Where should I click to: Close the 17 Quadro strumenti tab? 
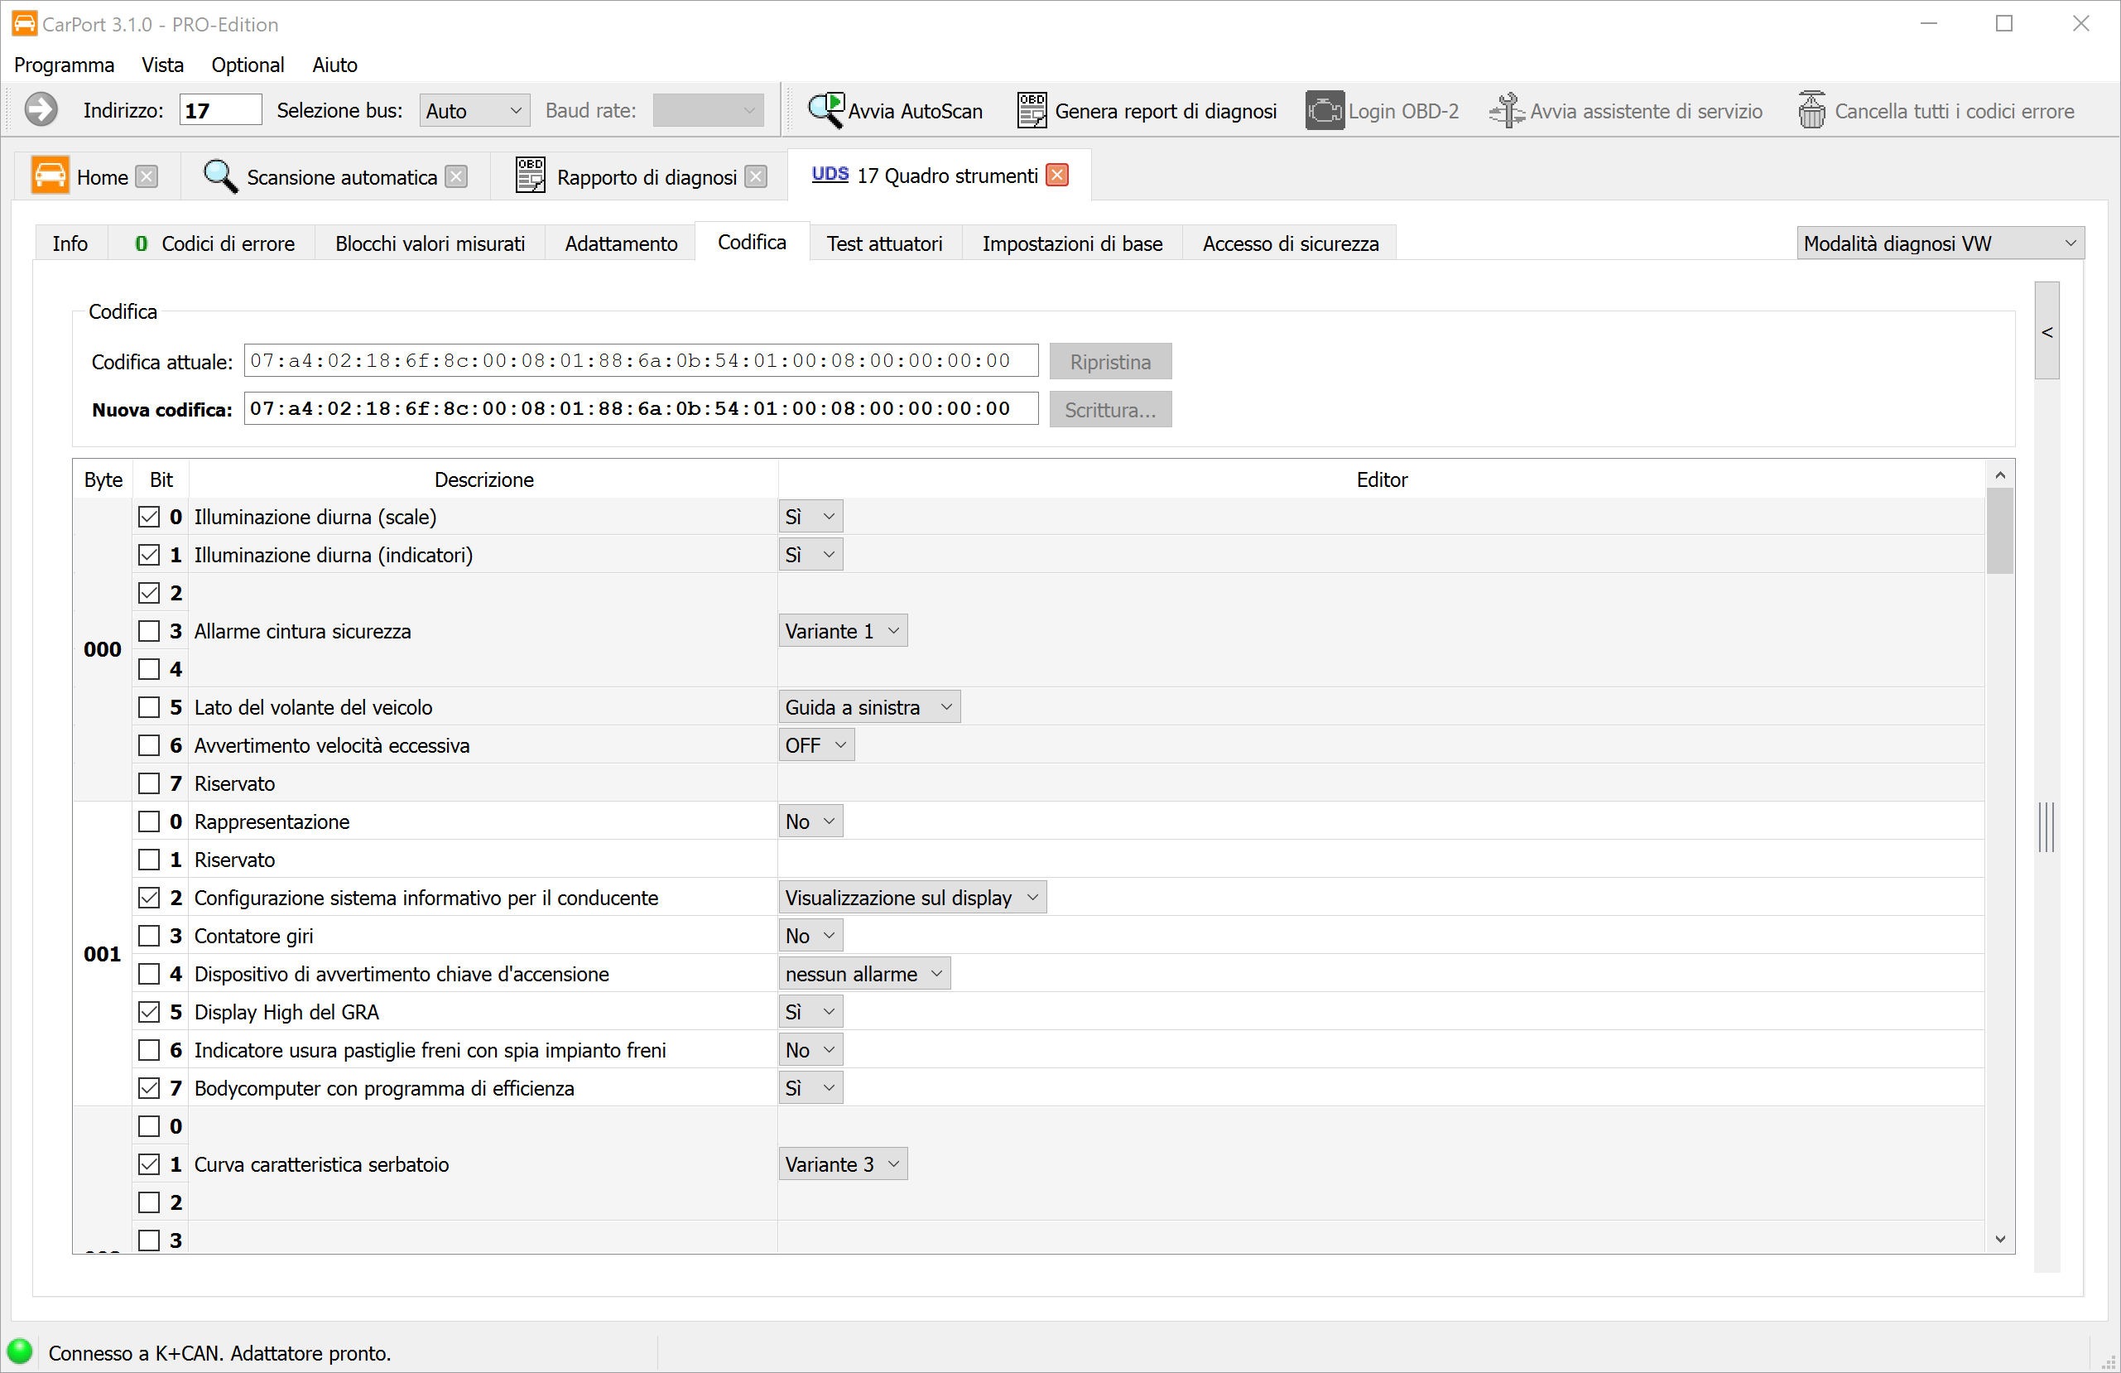coord(1057,175)
